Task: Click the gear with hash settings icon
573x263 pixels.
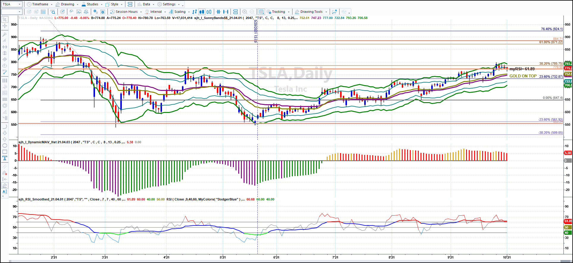Action: [96, 12]
